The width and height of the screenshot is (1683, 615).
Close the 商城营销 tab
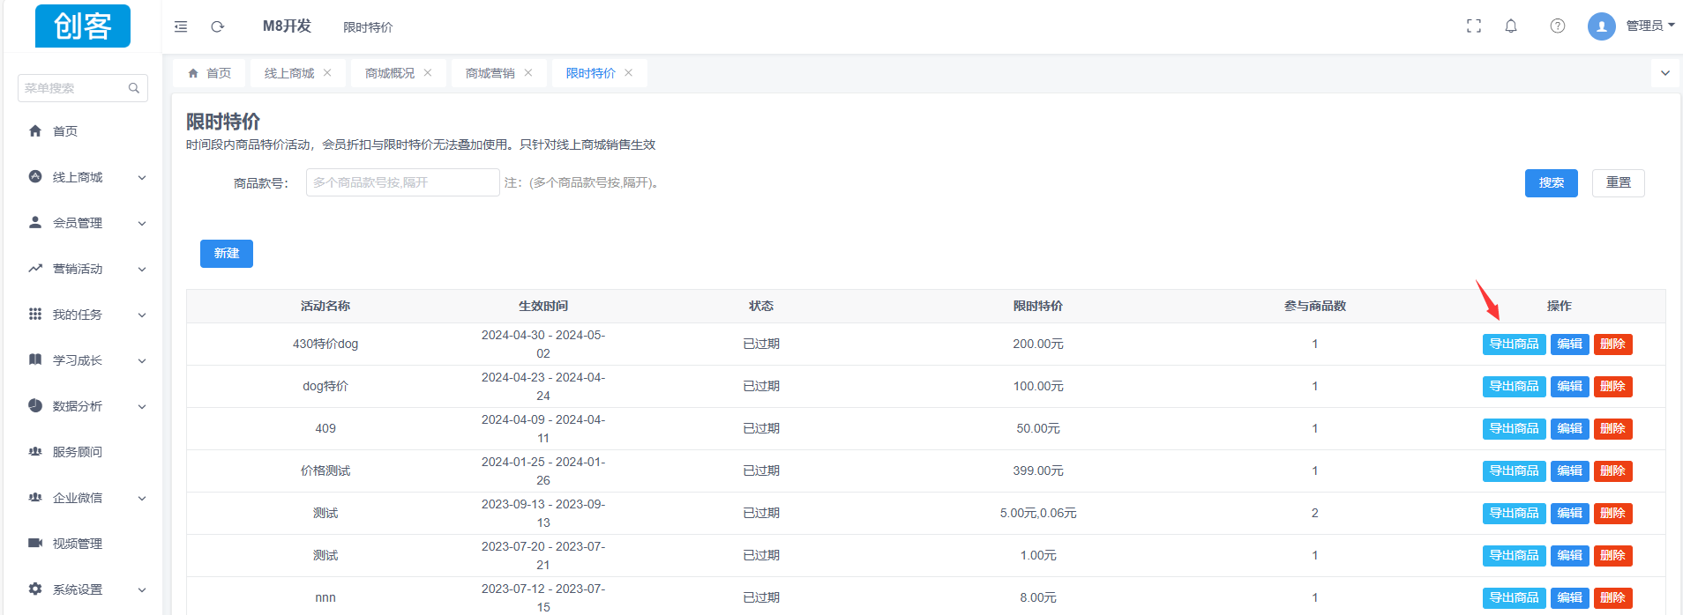(528, 73)
